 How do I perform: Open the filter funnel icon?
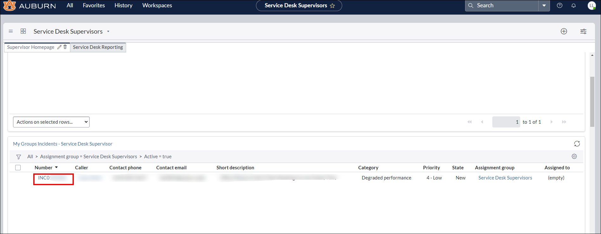[x=19, y=157]
